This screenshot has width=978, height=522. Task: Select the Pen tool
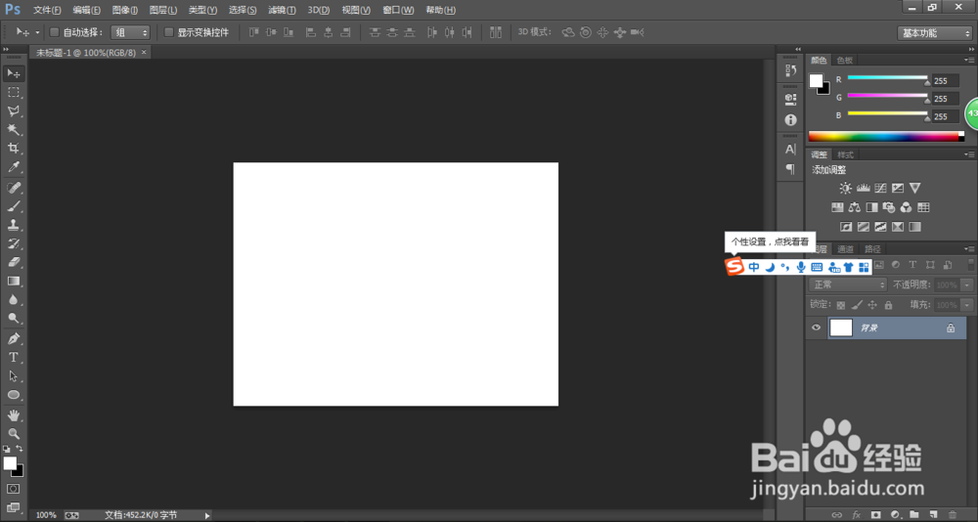tap(13, 338)
